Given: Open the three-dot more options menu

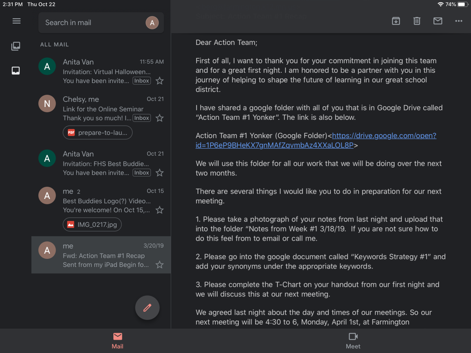Looking at the screenshot, I should (x=458, y=21).
